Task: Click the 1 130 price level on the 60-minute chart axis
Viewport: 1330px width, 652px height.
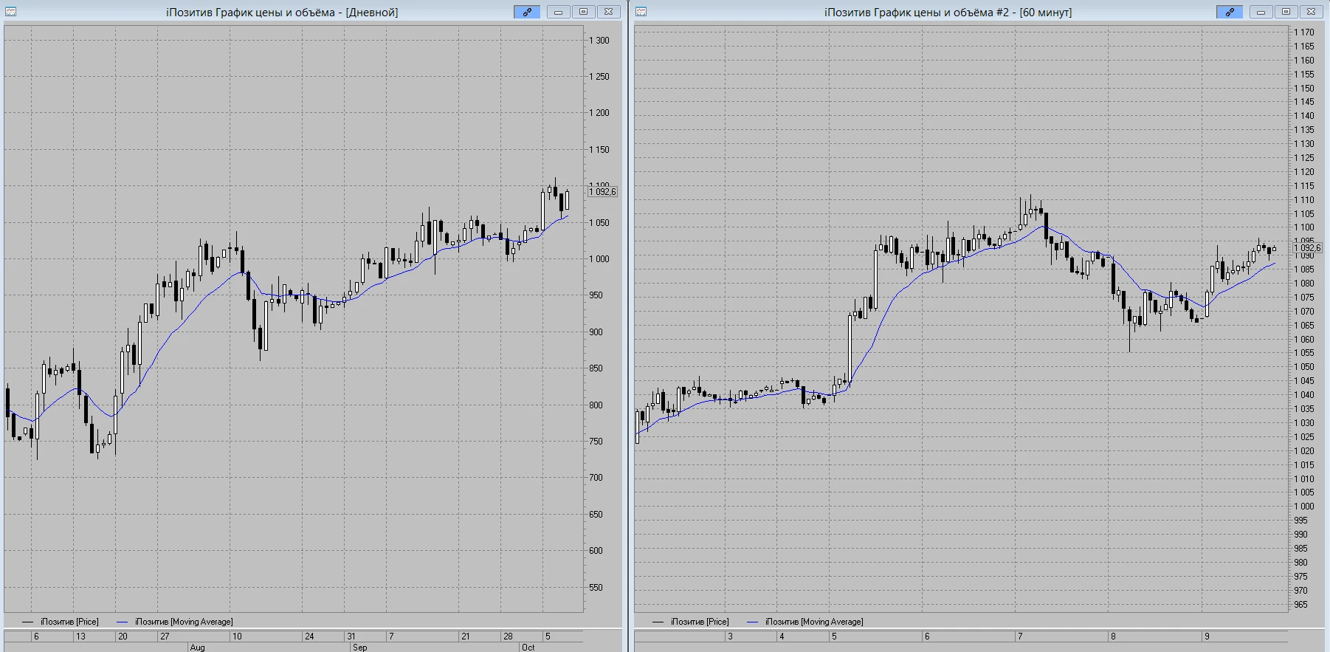Action: tap(1304, 144)
